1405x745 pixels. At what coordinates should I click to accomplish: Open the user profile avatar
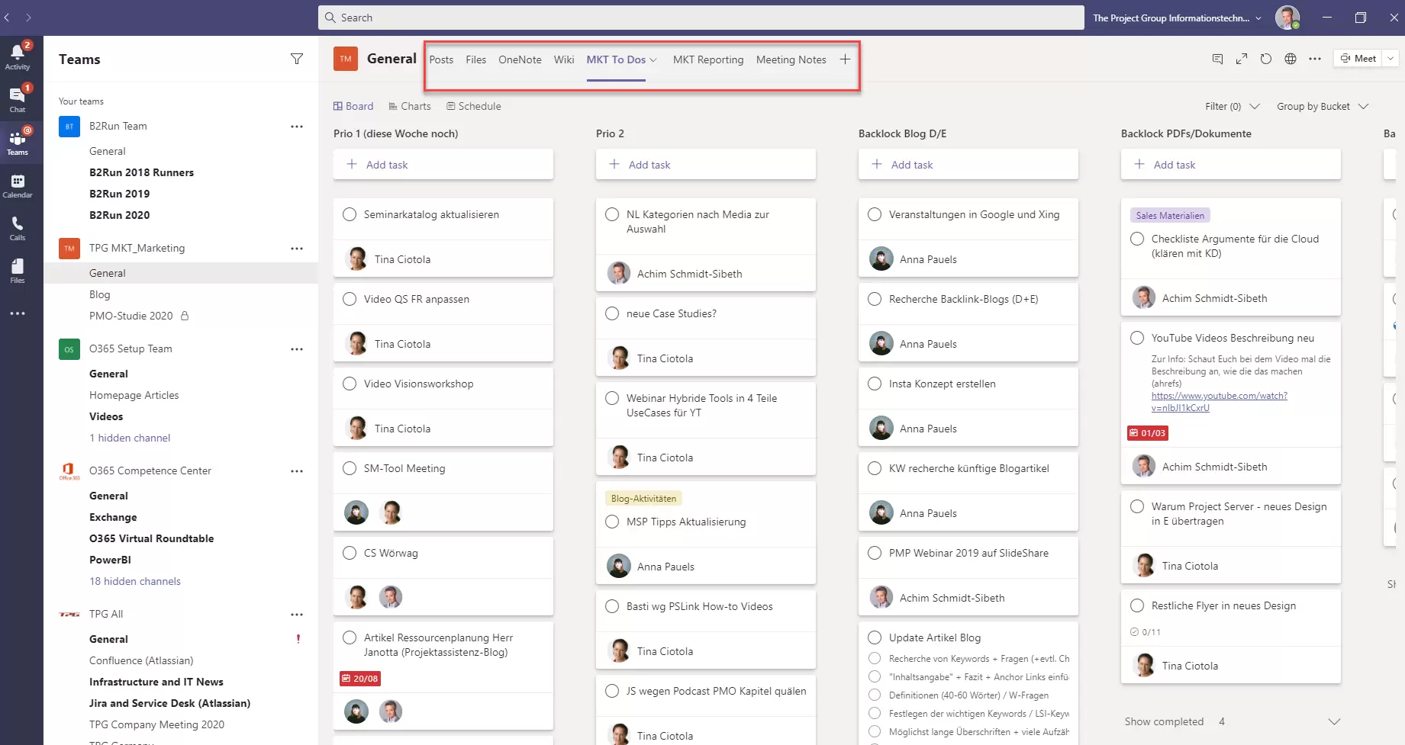[x=1287, y=18]
